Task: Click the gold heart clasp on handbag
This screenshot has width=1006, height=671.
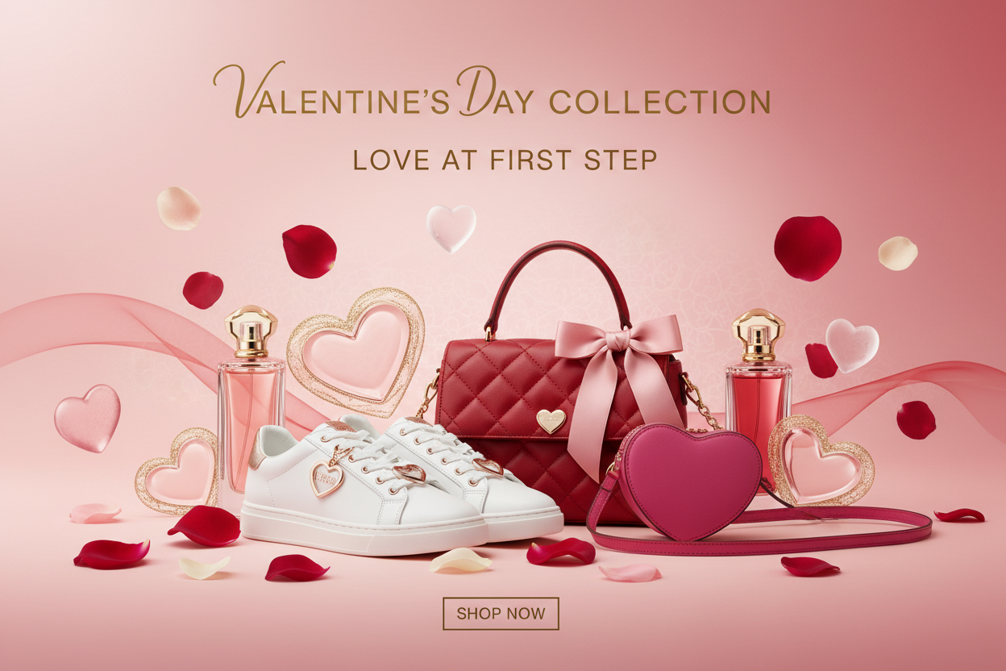Action: point(551,420)
